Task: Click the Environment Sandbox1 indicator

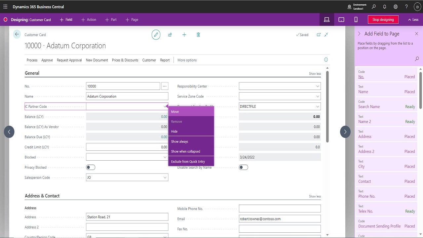Action: [357, 7]
